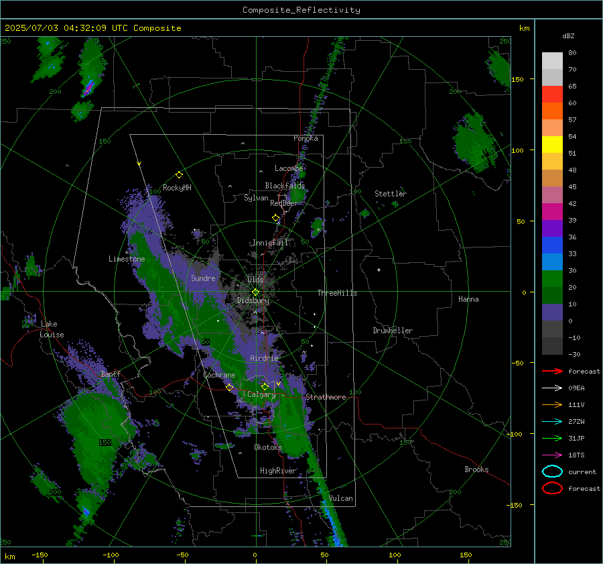Click the 'Airdrie' city label
The width and height of the screenshot is (603, 564).
264,358
